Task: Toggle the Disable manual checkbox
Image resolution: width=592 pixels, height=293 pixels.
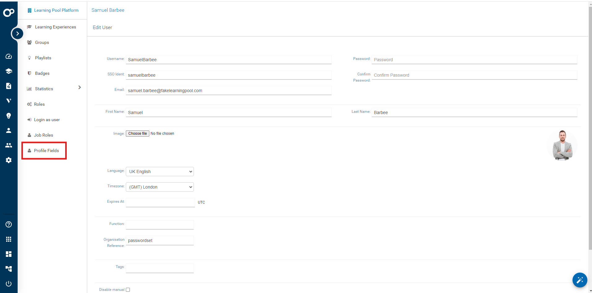Action: pyautogui.click(x=128, y=290)
